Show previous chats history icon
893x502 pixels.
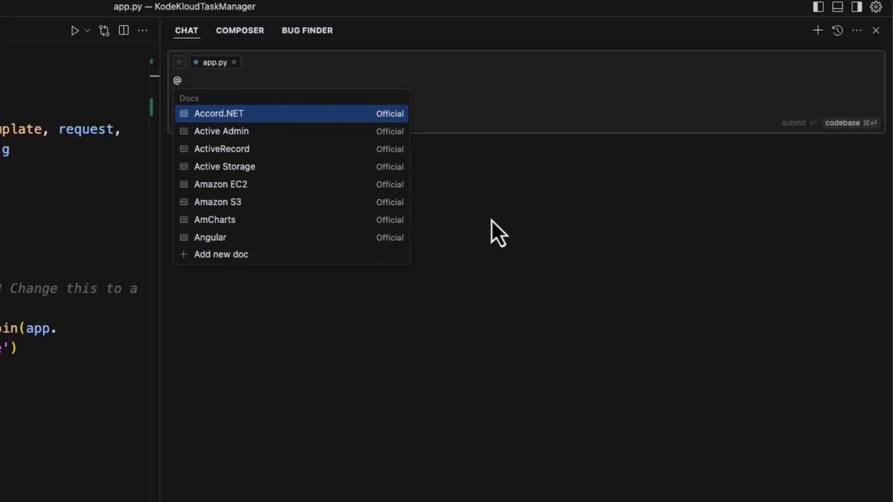(837, 31)
